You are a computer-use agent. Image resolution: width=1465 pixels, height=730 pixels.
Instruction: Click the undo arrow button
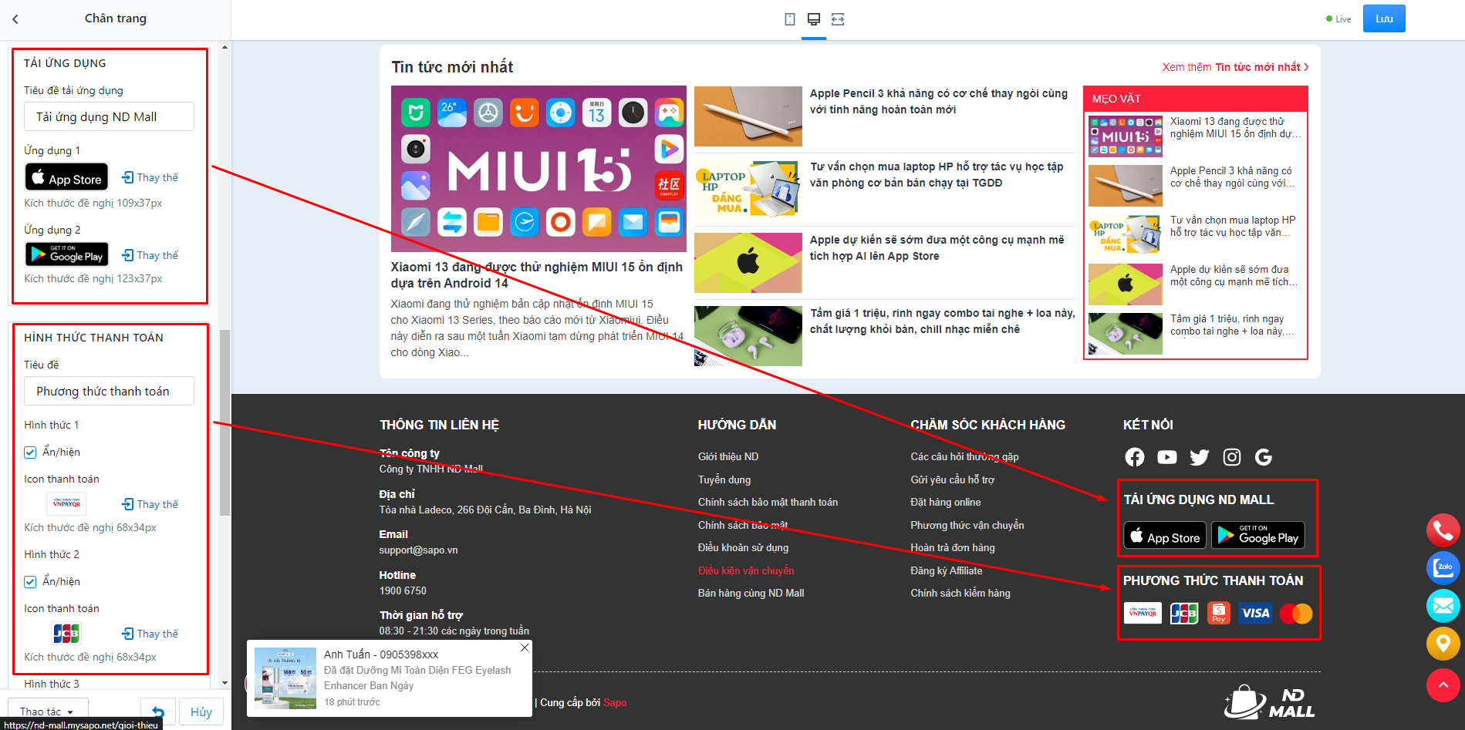click(158, 712)
